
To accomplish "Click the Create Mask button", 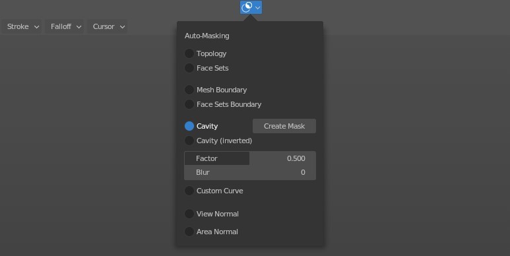I will pyautogui.click(x=284, y=126).
